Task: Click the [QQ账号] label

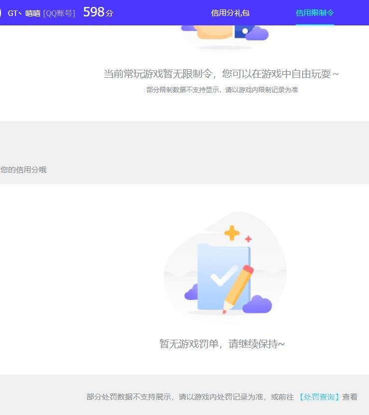Action: tap(59, 13)
